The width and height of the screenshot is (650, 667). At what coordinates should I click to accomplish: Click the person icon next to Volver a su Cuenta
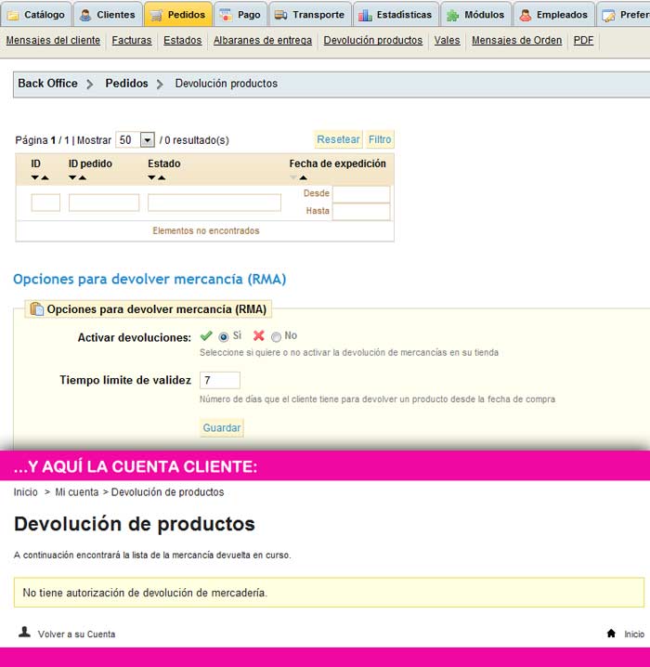click(x=25, y=632)
